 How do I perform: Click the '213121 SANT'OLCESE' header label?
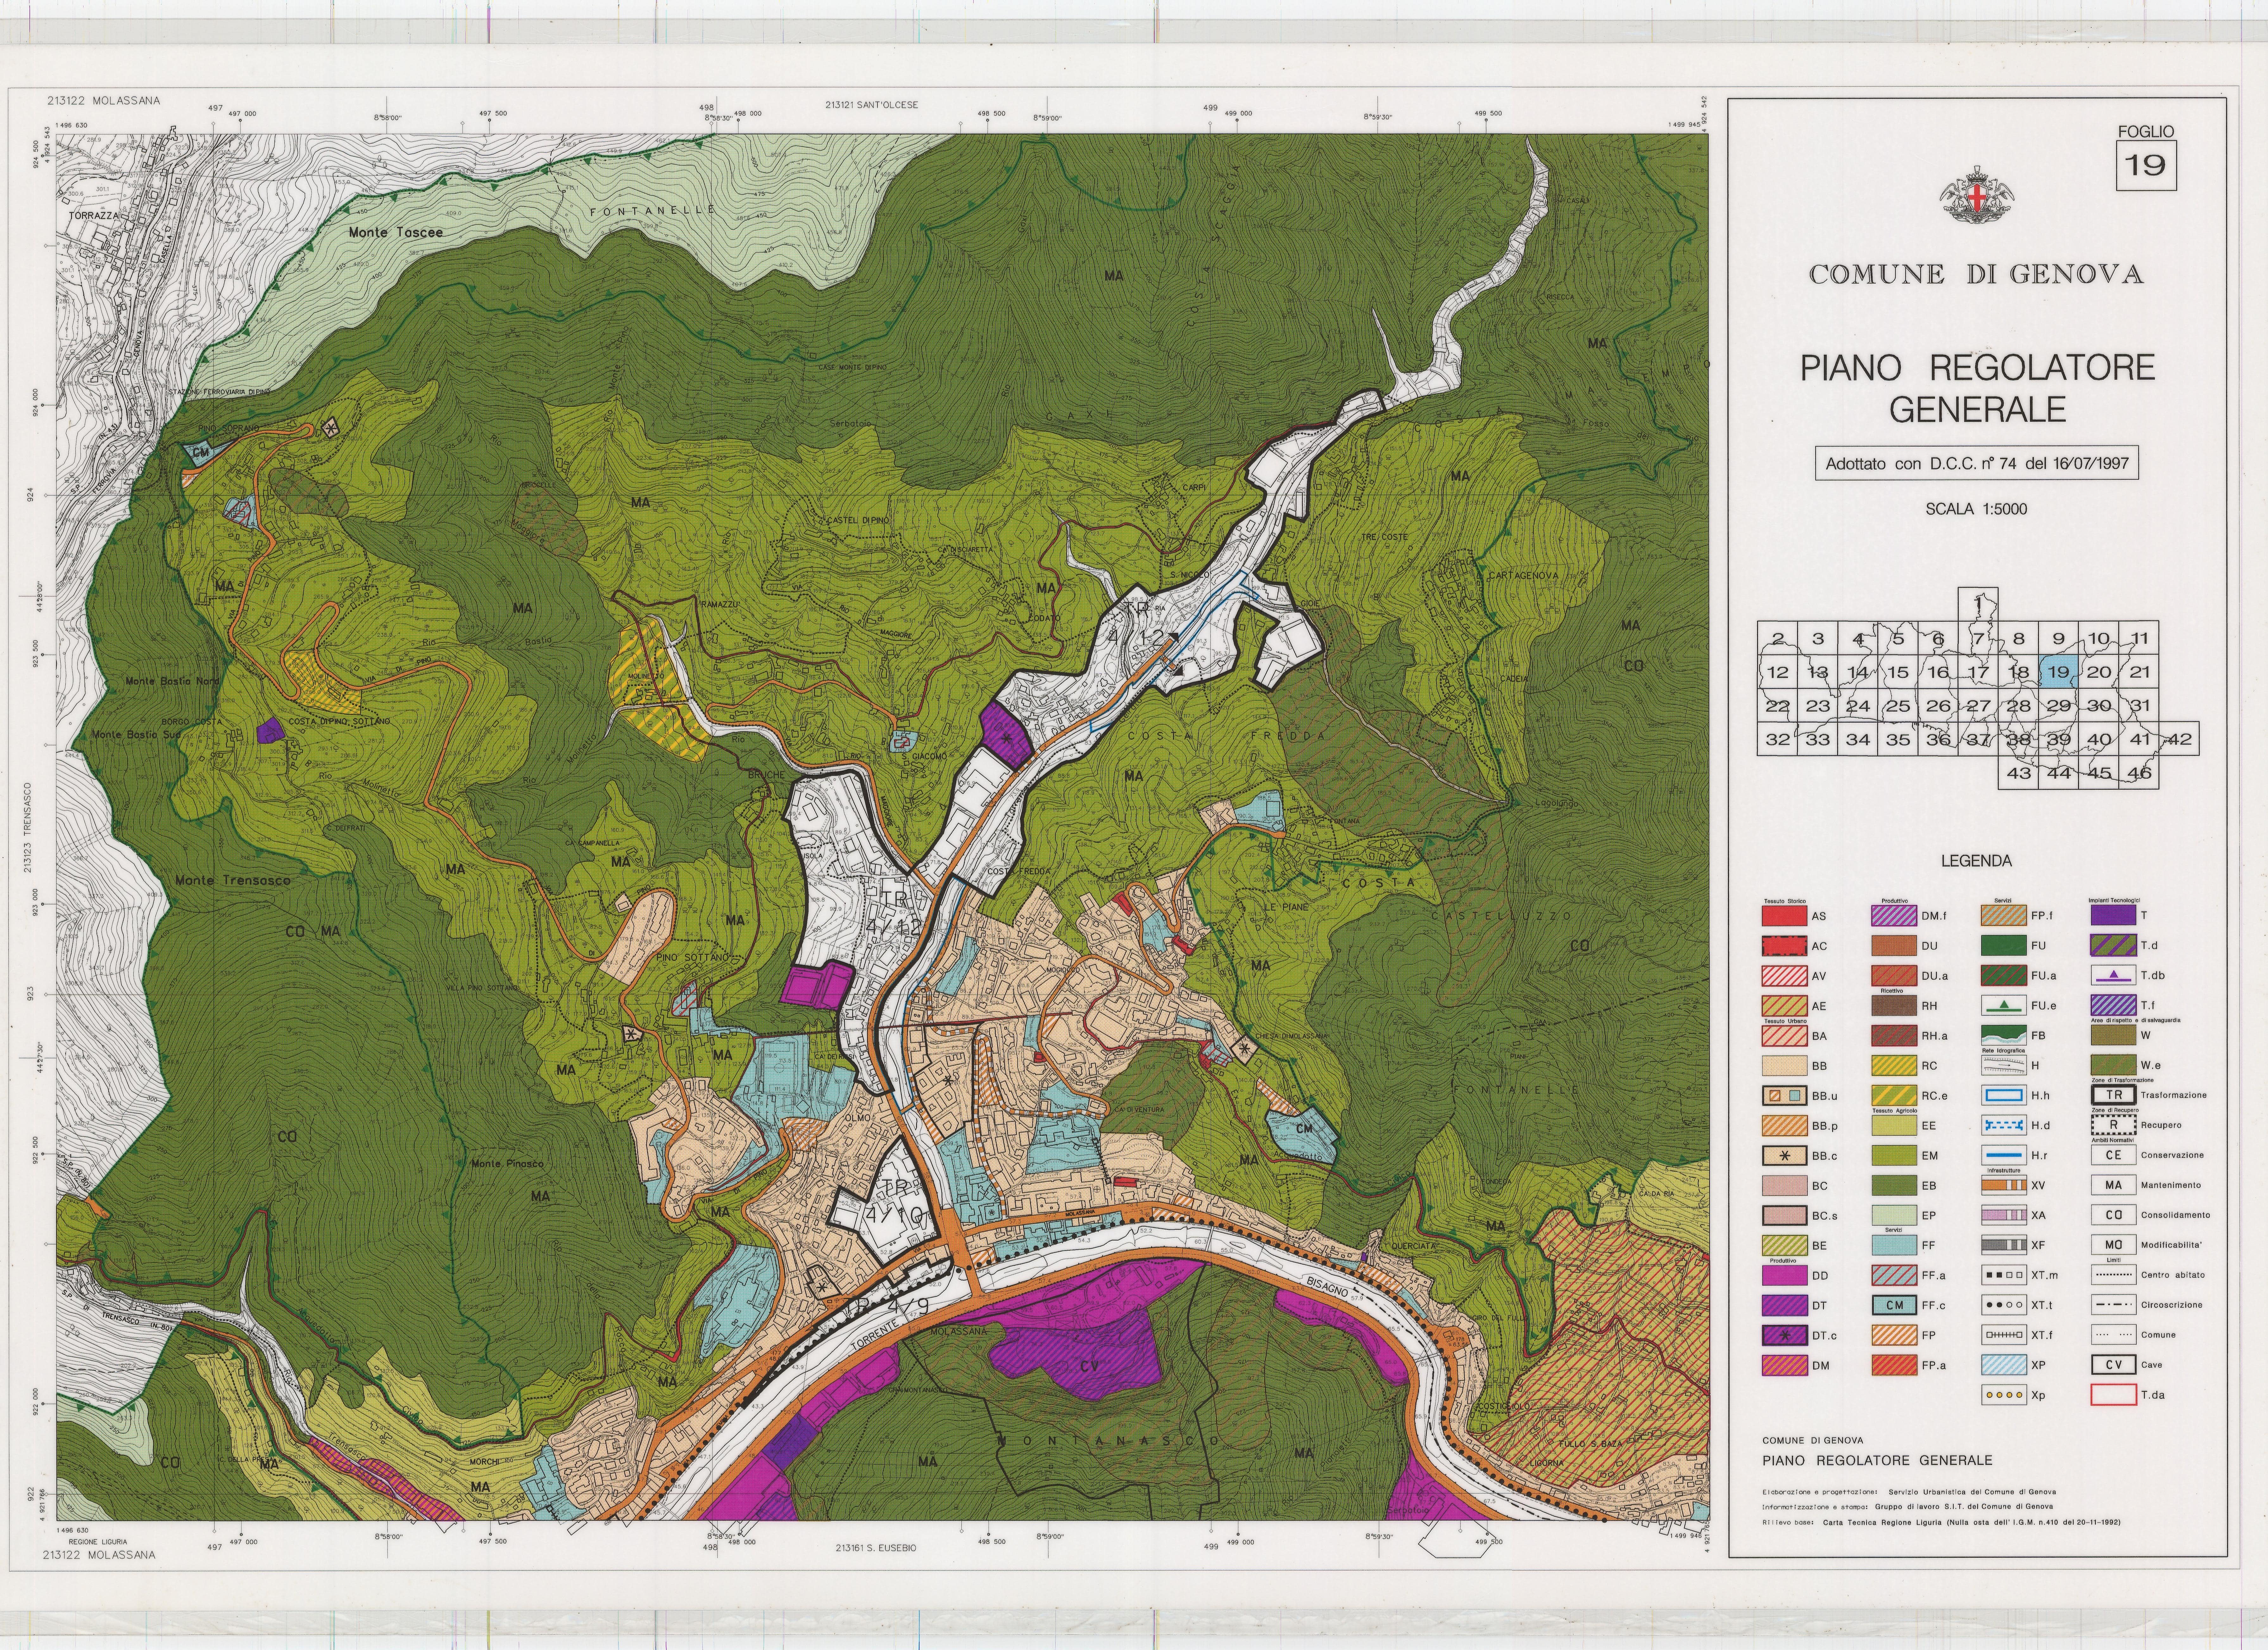pyautogui.click(x=871, y=105)
